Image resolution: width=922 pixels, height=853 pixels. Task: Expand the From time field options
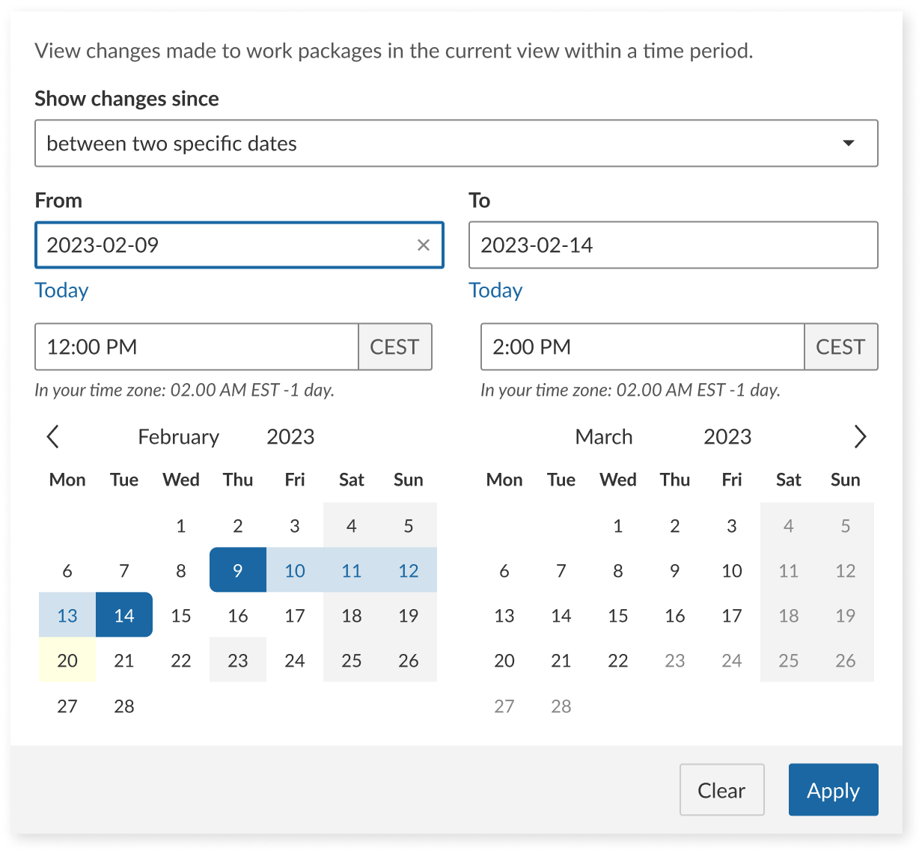tap(196, 346)
